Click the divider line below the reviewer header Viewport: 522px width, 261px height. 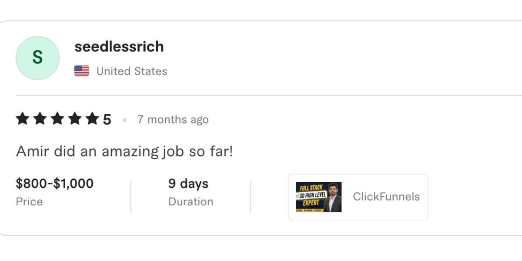pyautogui.click(x=261, y=95)
